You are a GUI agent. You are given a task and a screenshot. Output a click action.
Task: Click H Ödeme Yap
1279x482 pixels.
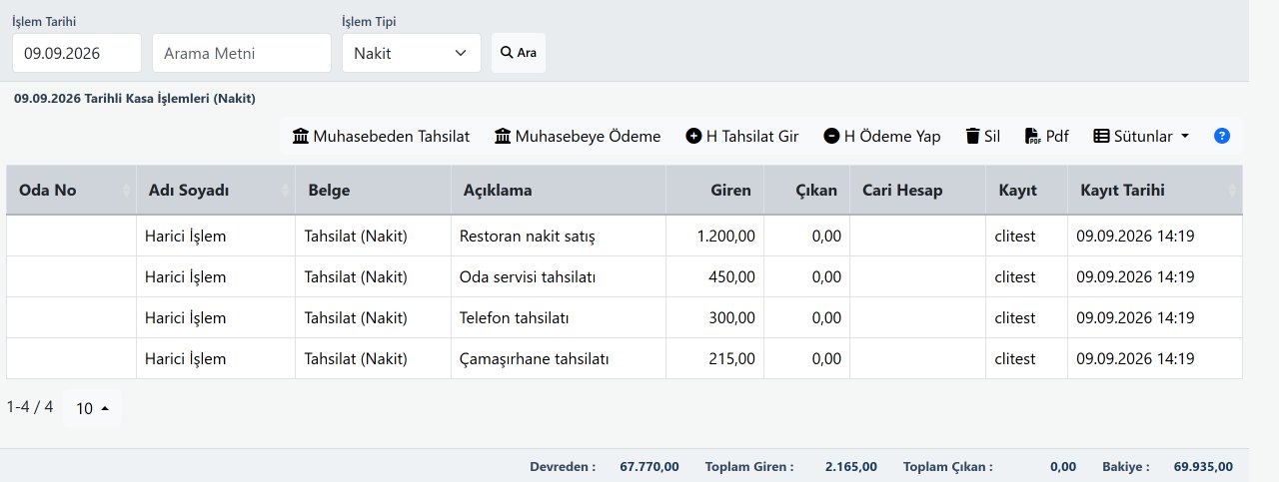(x=882, y=136)
